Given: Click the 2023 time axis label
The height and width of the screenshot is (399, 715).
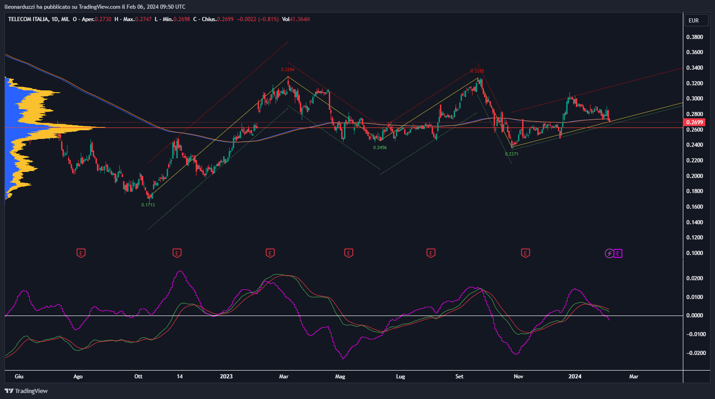Looking at the screenshot, I should (x=226, y=377).
